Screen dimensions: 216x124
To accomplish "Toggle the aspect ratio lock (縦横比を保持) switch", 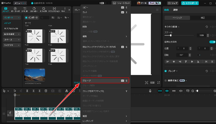I will (x=212, y=42).
